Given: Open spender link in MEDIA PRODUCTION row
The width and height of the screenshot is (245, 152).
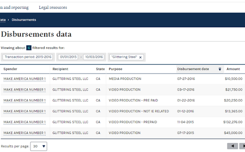Looking at the screenshot, I should tap(24, 79).
